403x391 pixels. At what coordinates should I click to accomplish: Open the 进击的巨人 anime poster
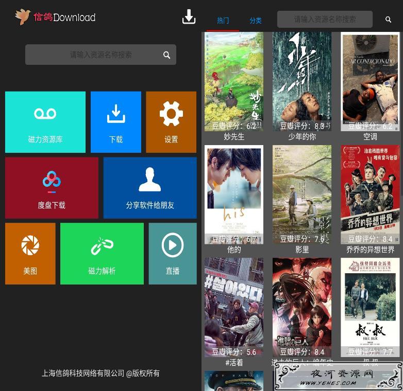click(x=302, y=307)
